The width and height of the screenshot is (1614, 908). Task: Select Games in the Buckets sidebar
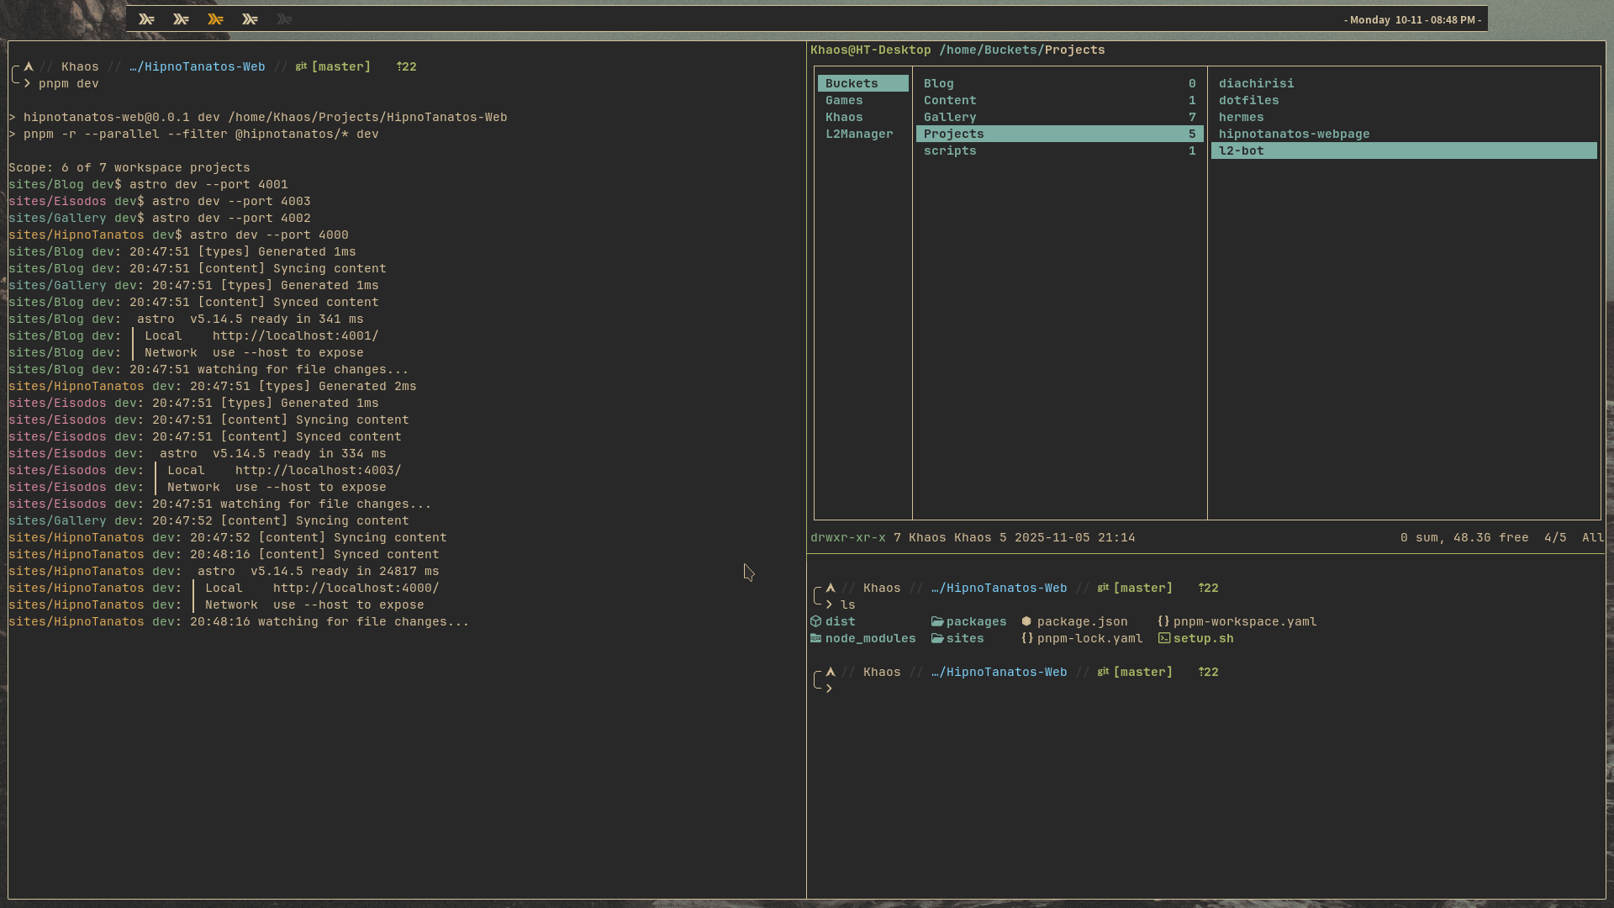(845, 100)
